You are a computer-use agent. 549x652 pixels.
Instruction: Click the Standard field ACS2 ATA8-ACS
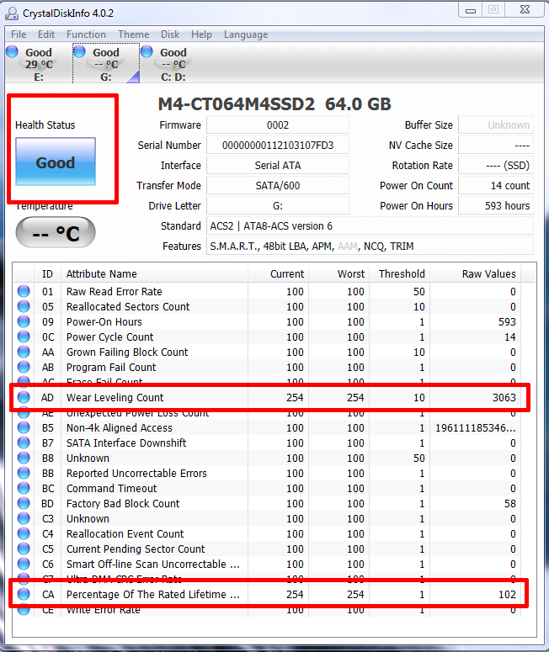tap(370, 225)
